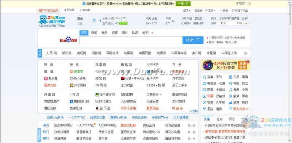The height and width of the screenshot is (143, 292).
Task: Close the security tip banner with X
Action: 250,4
